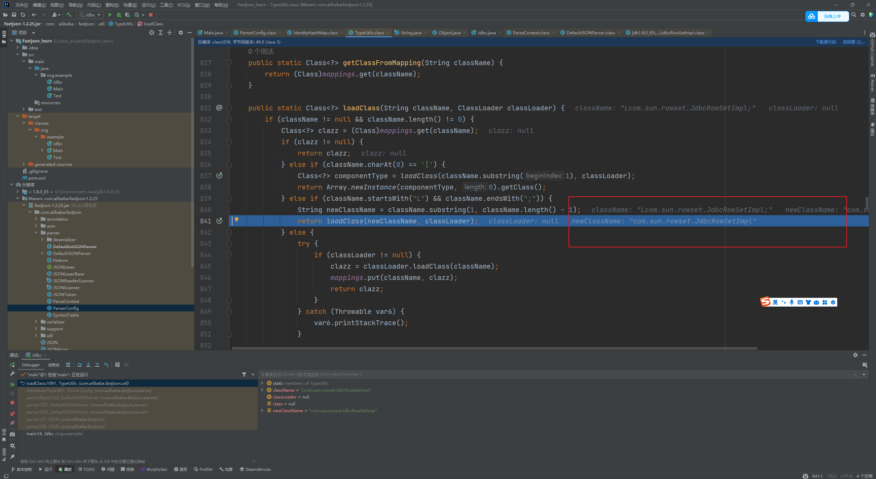
Task: Click Step Out in debugger toolbar
Action: (97, 365)
